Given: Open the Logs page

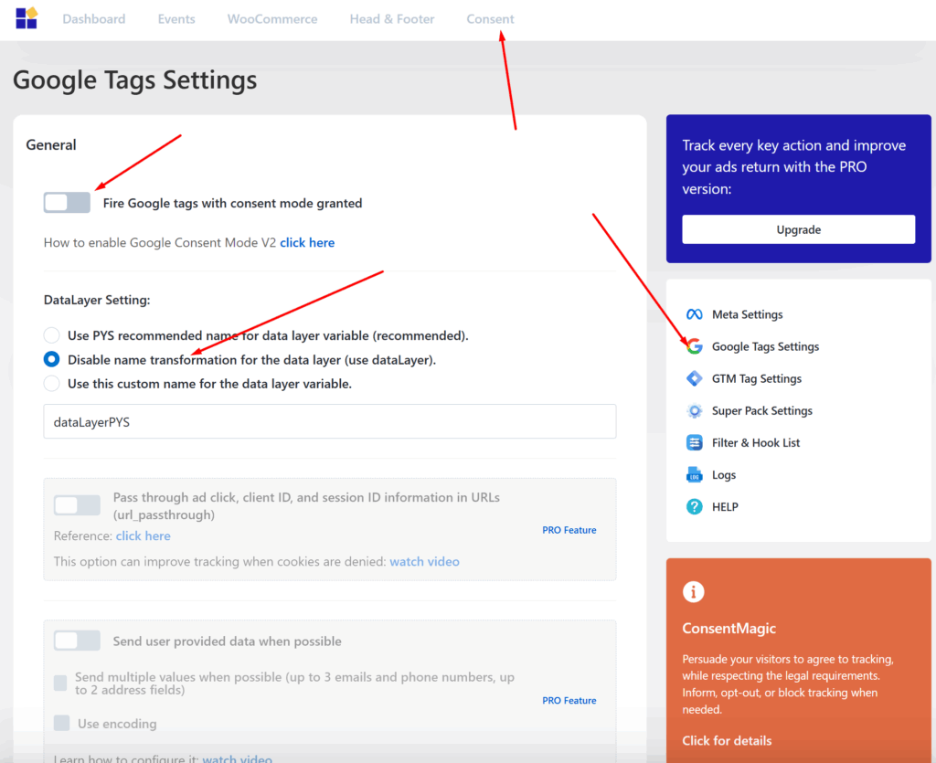Looking at the screenshot, I should (724, 475).
